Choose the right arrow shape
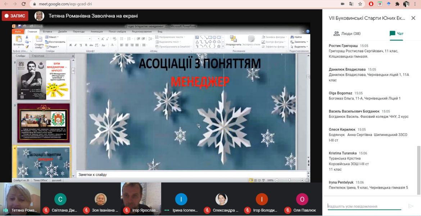Screen dimensions: 421x216 pos(210,42)
